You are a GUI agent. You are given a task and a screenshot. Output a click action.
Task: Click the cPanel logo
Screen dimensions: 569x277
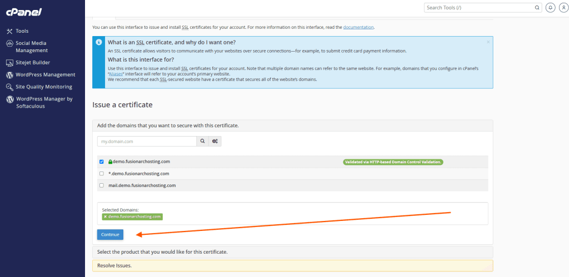point(23,12)
